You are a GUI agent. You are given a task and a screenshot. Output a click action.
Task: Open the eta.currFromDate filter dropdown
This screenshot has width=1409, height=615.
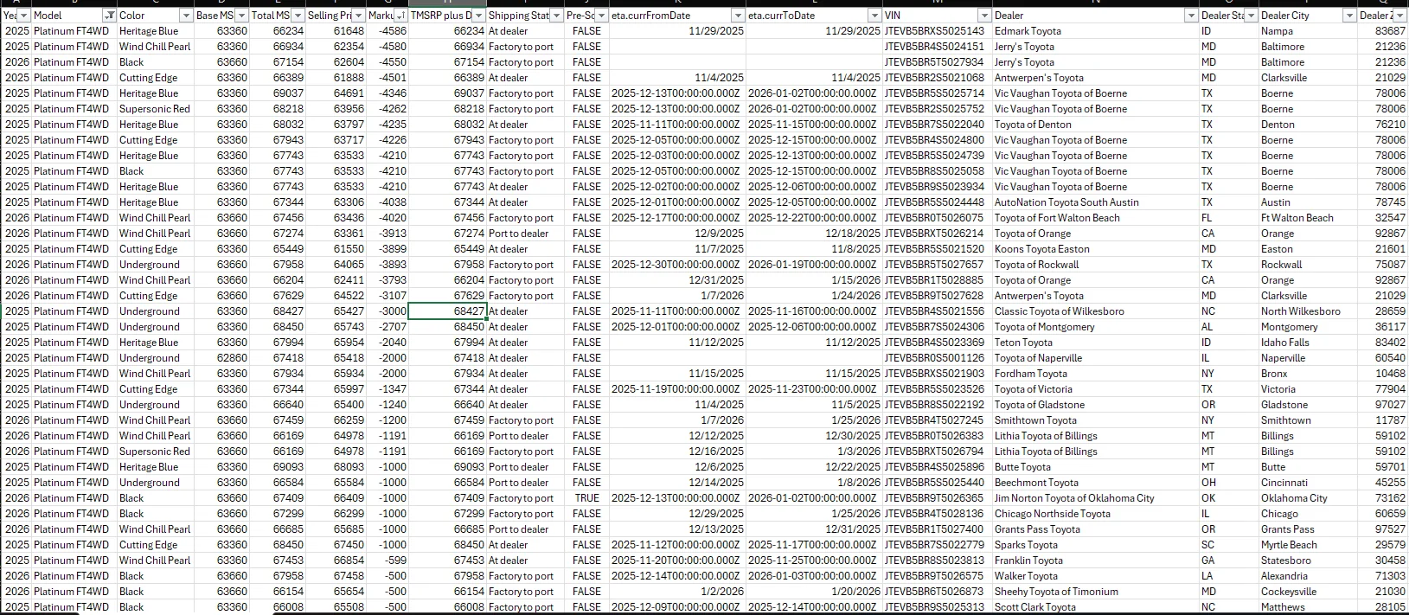(x=738, y=16)
